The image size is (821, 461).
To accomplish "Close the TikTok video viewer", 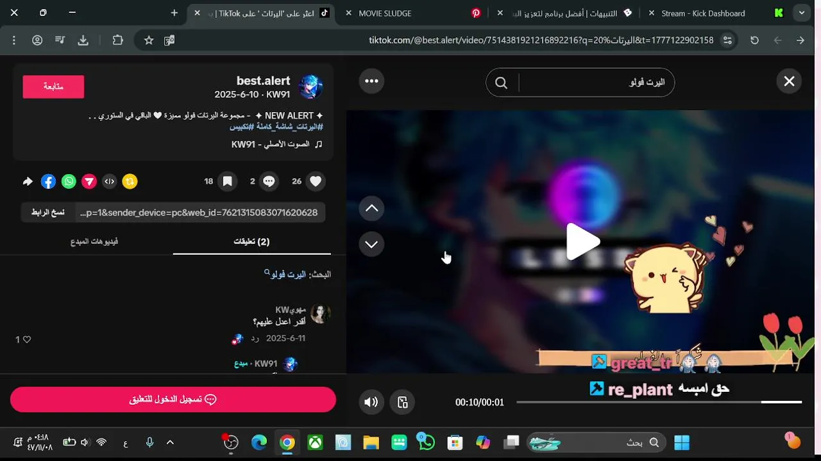I will 789,81.
